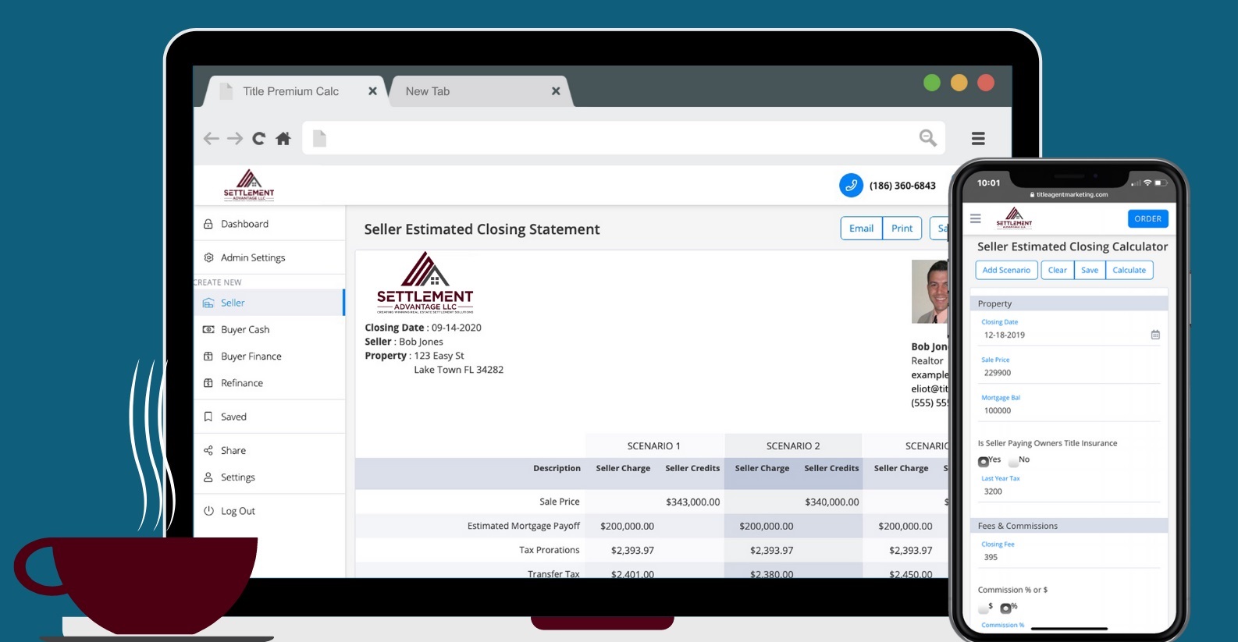Screen dimensions: 1238x642
Task: Choose percent commission option on phone
Action: (x=1005, y=608)
